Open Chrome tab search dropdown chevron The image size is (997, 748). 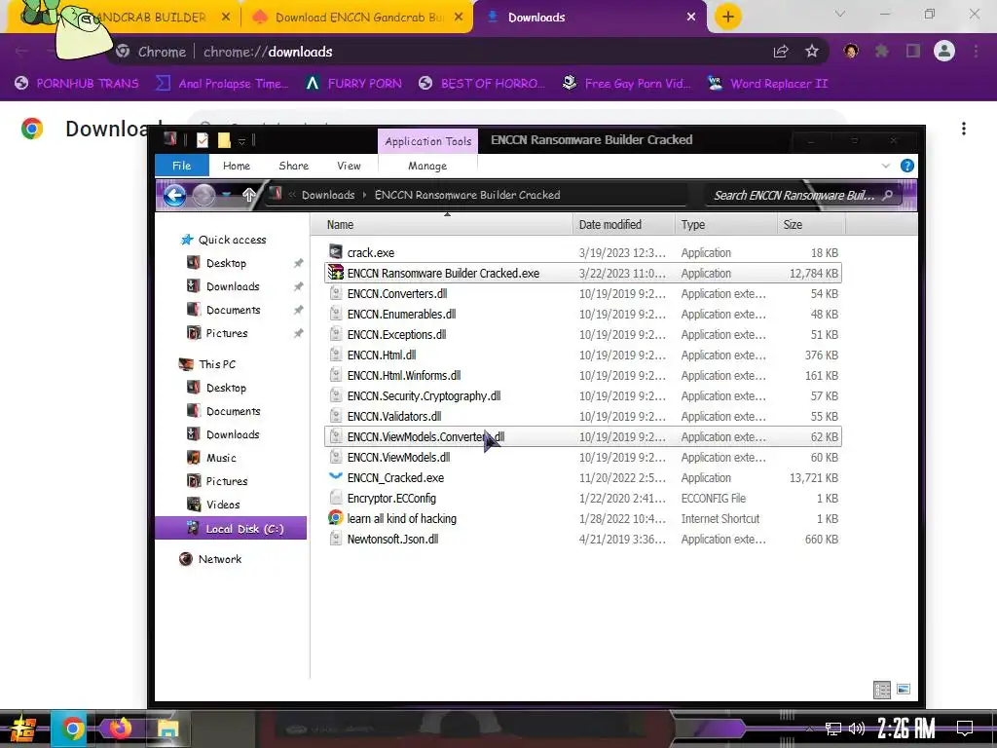pyautogui.click(x=840, y=14)
